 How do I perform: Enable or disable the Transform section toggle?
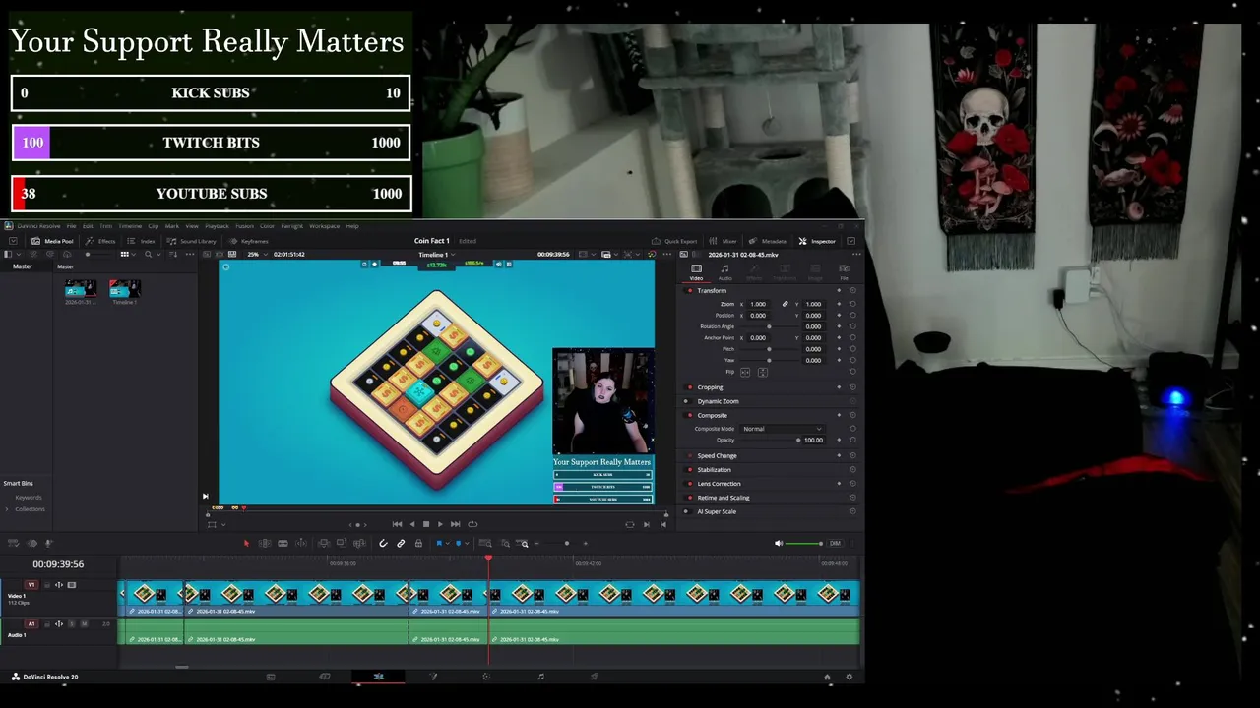[x=689, y=290]
